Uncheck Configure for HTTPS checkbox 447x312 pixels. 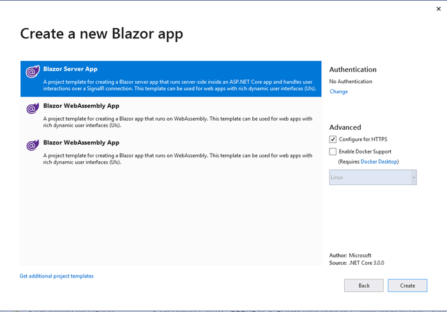coord(333,139)
